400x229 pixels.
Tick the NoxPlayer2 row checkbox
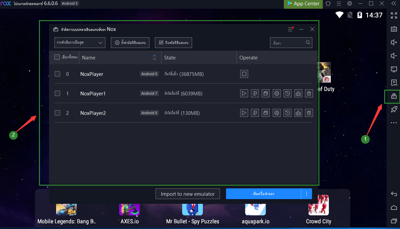57,113
